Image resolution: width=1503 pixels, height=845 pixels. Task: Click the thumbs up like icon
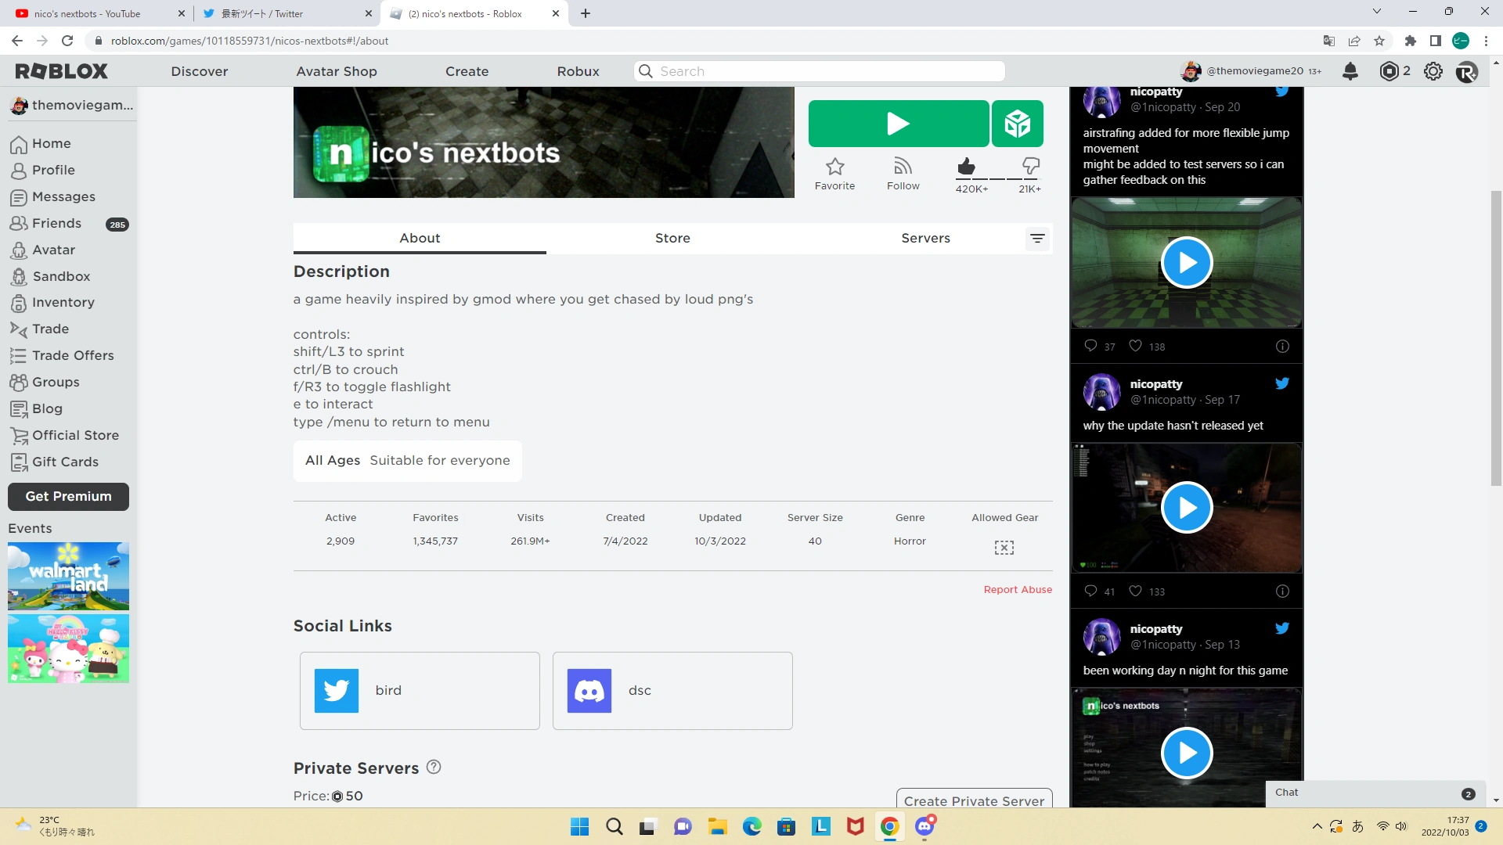pyautogui.click(x=966, y=166)
